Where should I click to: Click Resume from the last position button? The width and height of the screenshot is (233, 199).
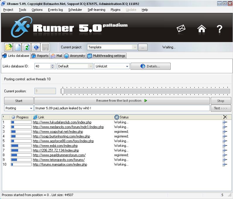point(122,101)
